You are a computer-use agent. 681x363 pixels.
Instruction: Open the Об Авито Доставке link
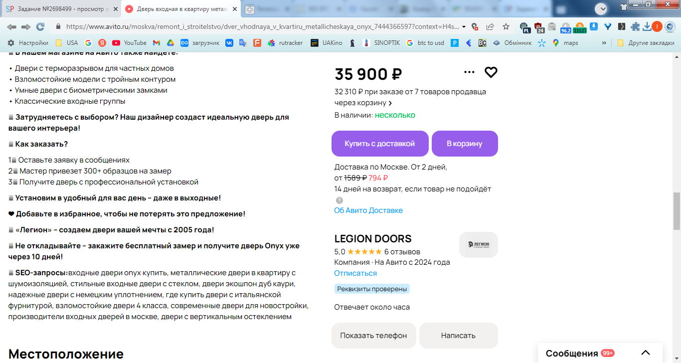click(368, 210)
